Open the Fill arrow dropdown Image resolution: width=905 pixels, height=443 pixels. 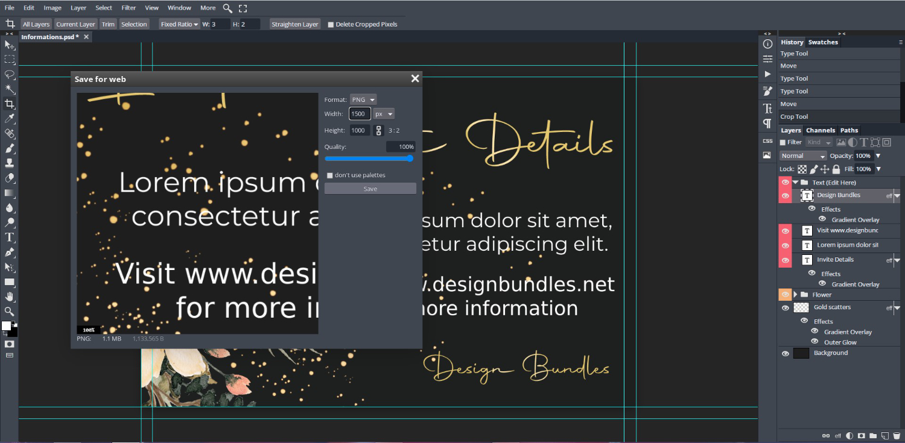point(878,169)
